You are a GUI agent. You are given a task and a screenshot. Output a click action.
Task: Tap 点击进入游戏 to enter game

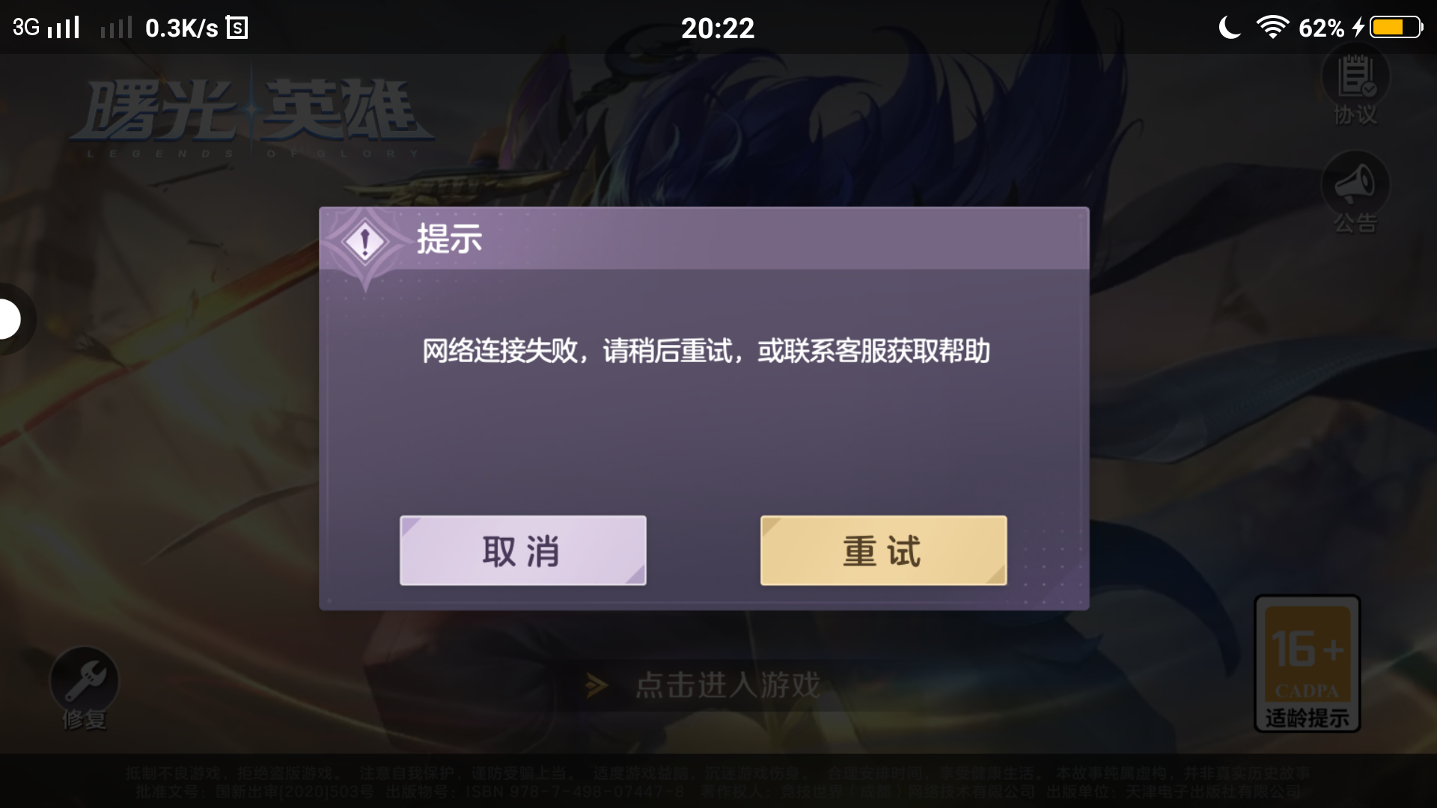(727, 685)
